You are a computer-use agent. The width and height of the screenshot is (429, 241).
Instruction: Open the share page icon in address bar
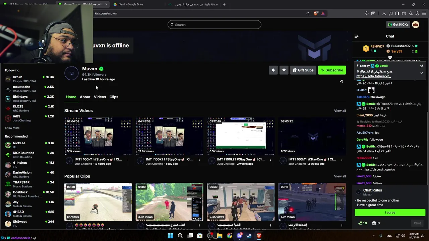(x=307, y=13)
